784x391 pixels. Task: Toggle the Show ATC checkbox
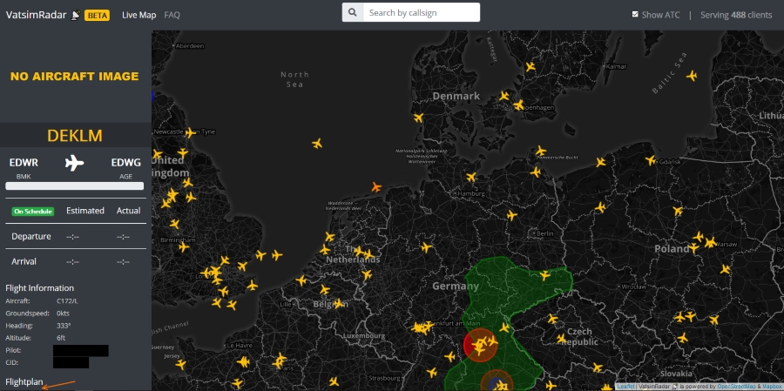635,15
